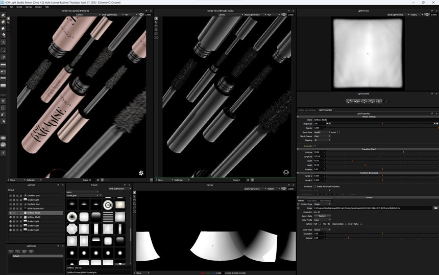Viewport: 439px width, 275px height.
Task: Select the Softer Square Grad light row
Action: [36, 209]
